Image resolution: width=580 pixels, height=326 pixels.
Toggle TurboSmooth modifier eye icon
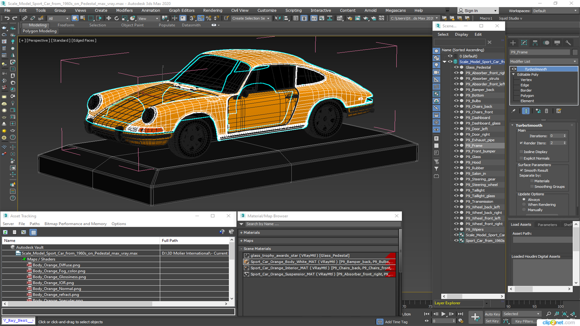pyautogui.click(x=514, y=69)
